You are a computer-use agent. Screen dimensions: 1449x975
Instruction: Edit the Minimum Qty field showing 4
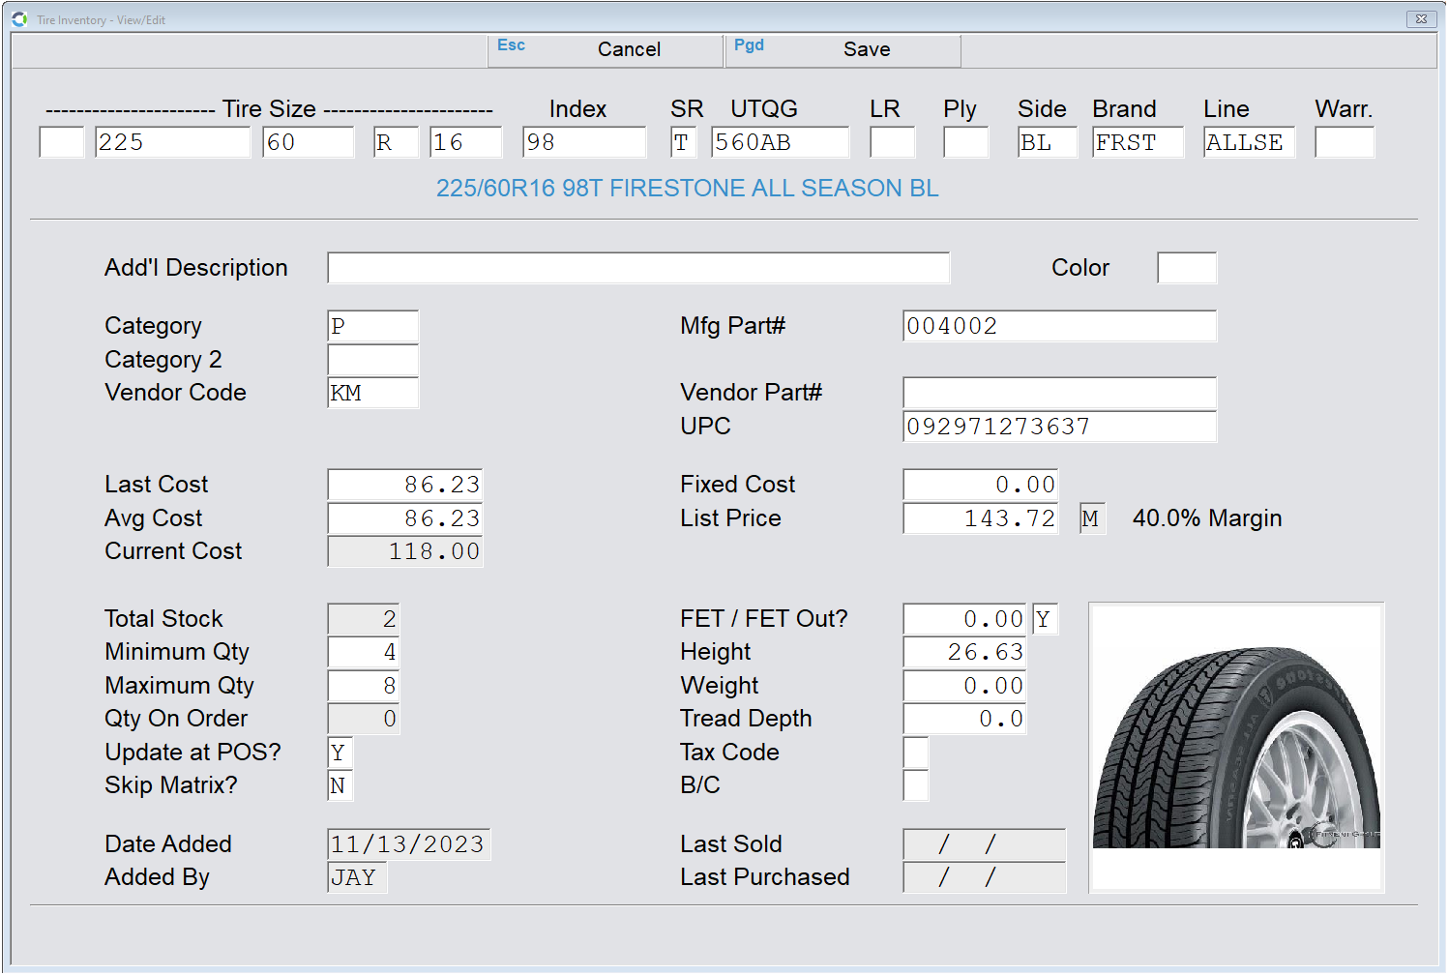[x=364, y=652]
